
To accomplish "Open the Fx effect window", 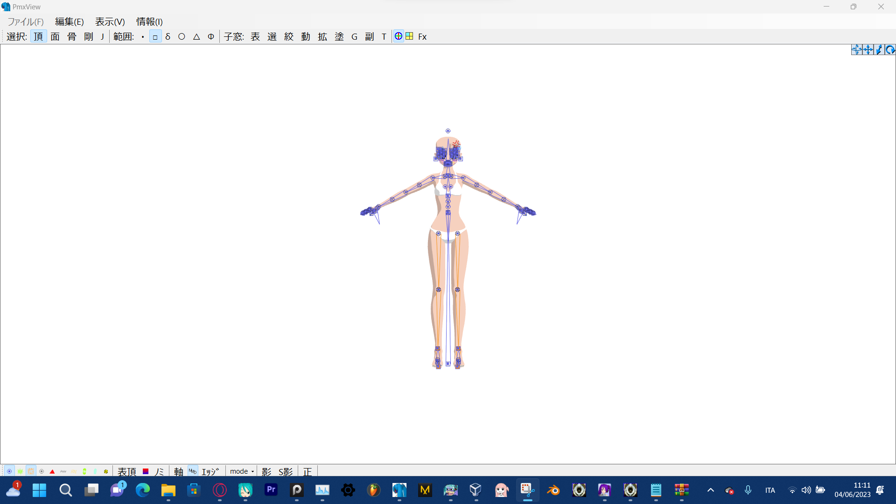I will pyautogui.click(x=422, y=36).
